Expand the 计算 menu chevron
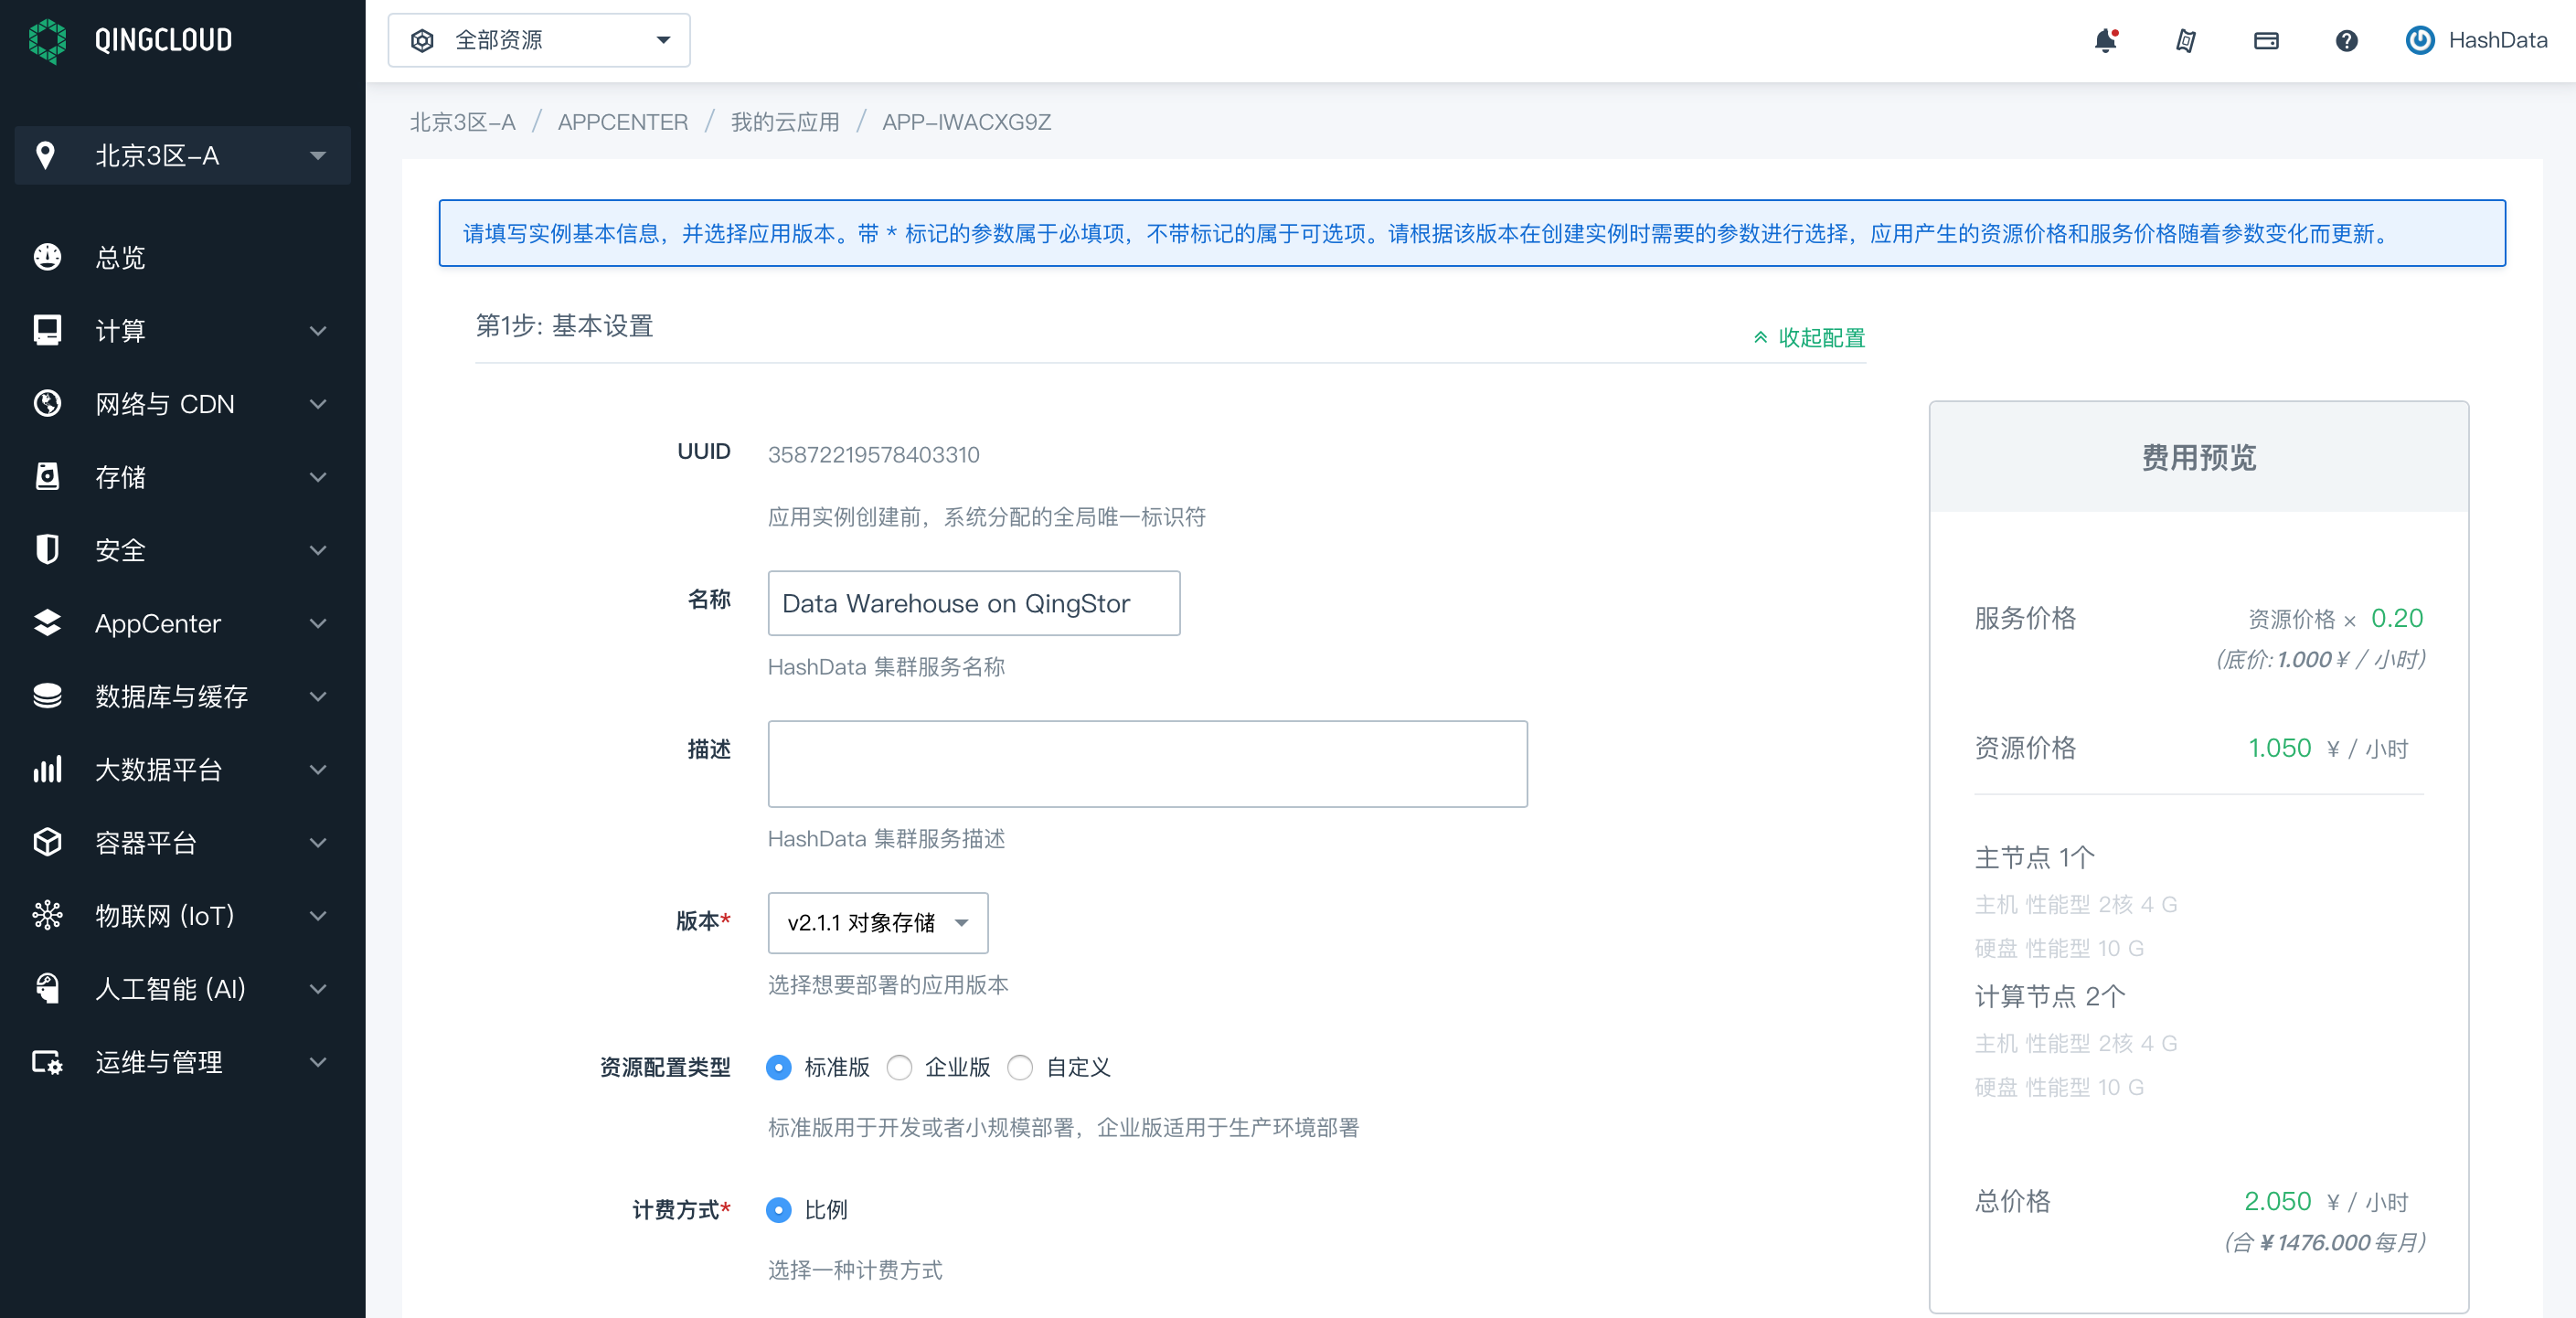Image resolution: width=2576 pixels, height=1318 pixels. click(318, 330)
